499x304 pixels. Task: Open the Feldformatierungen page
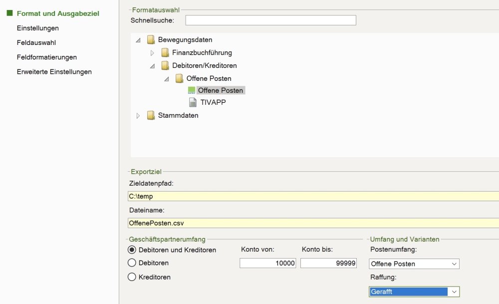46,57
